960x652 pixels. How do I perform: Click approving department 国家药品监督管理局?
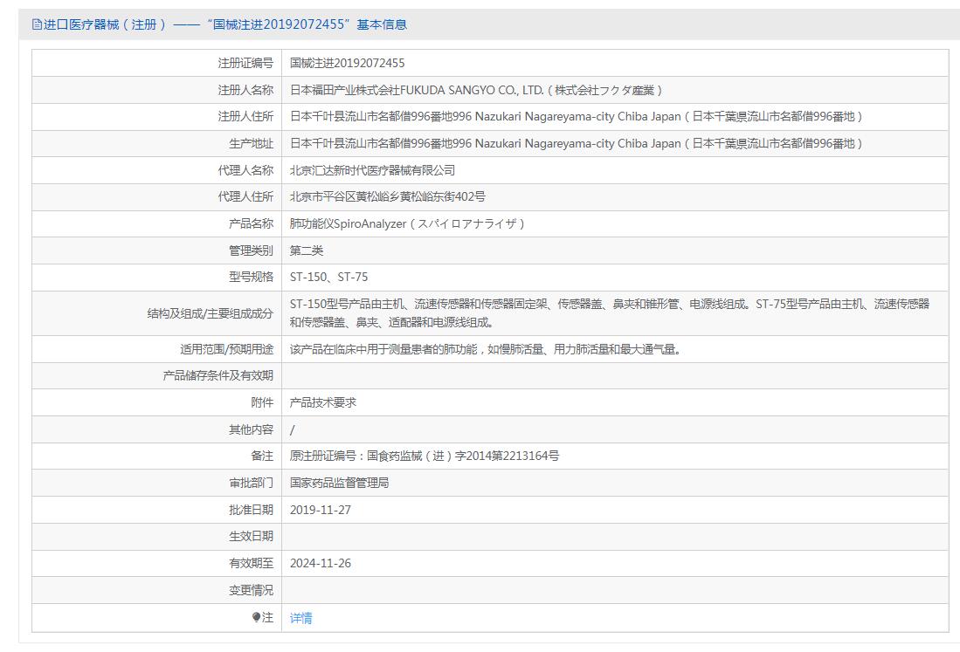(339, 483)
